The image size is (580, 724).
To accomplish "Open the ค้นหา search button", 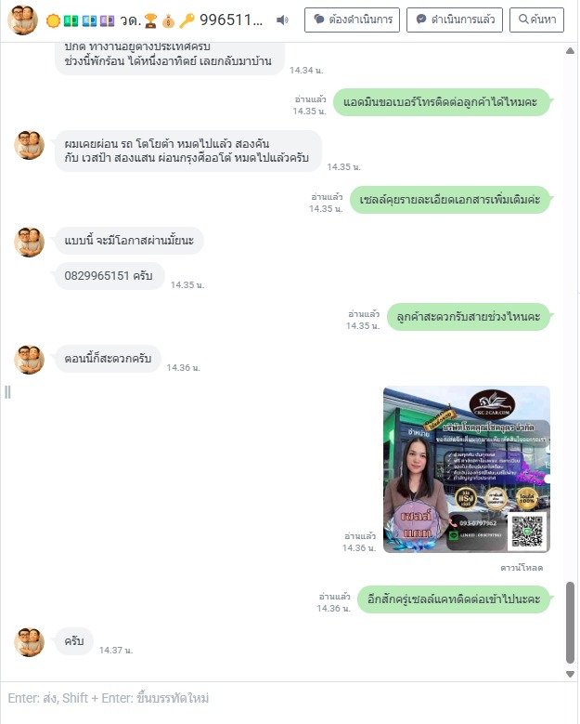I will click(536, 20).
